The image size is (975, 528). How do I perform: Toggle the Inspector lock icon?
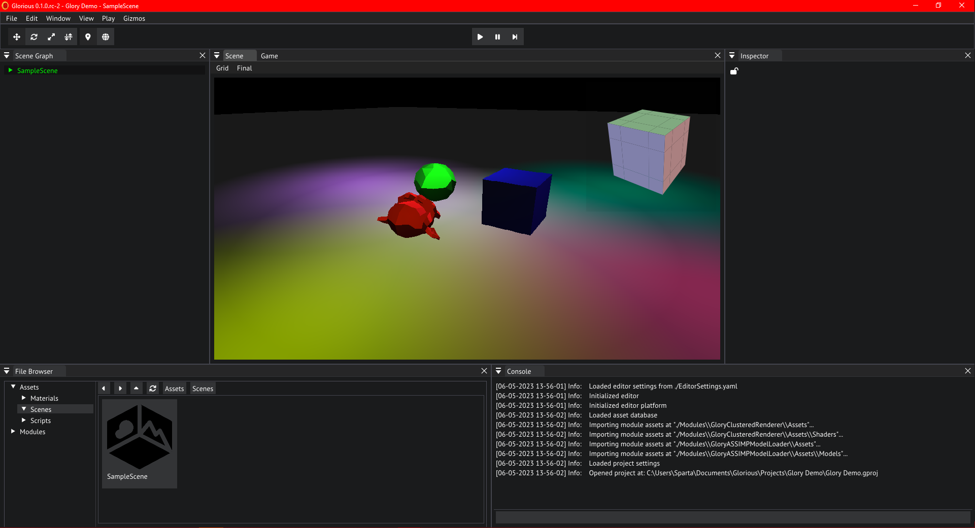tap(734, 71)
